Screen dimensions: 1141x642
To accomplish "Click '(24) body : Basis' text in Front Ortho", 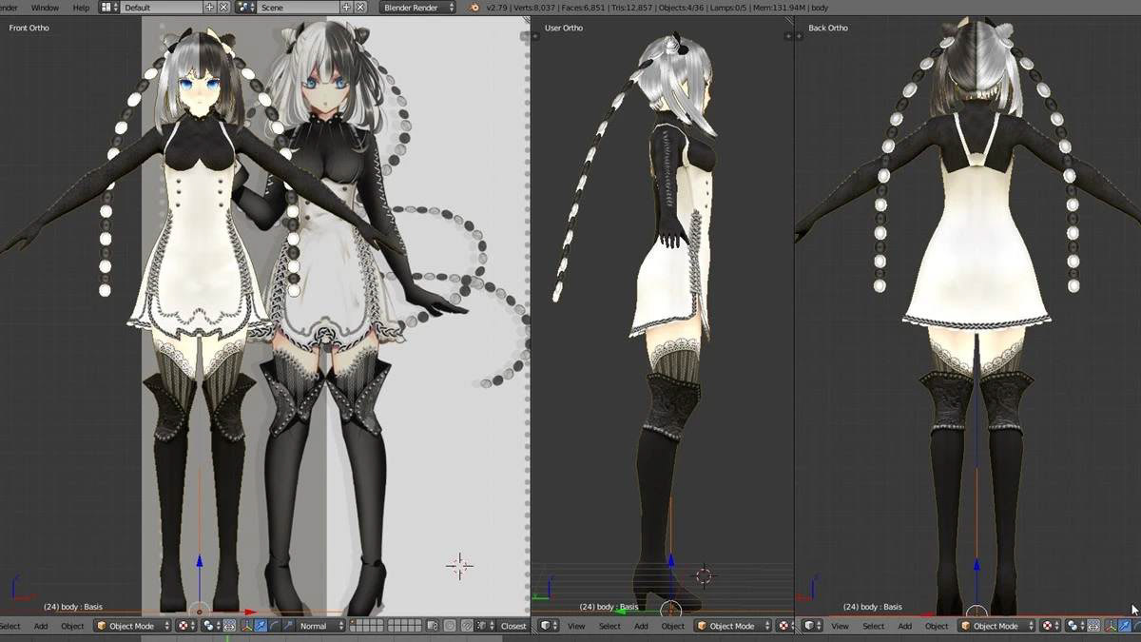I will 72,607.
